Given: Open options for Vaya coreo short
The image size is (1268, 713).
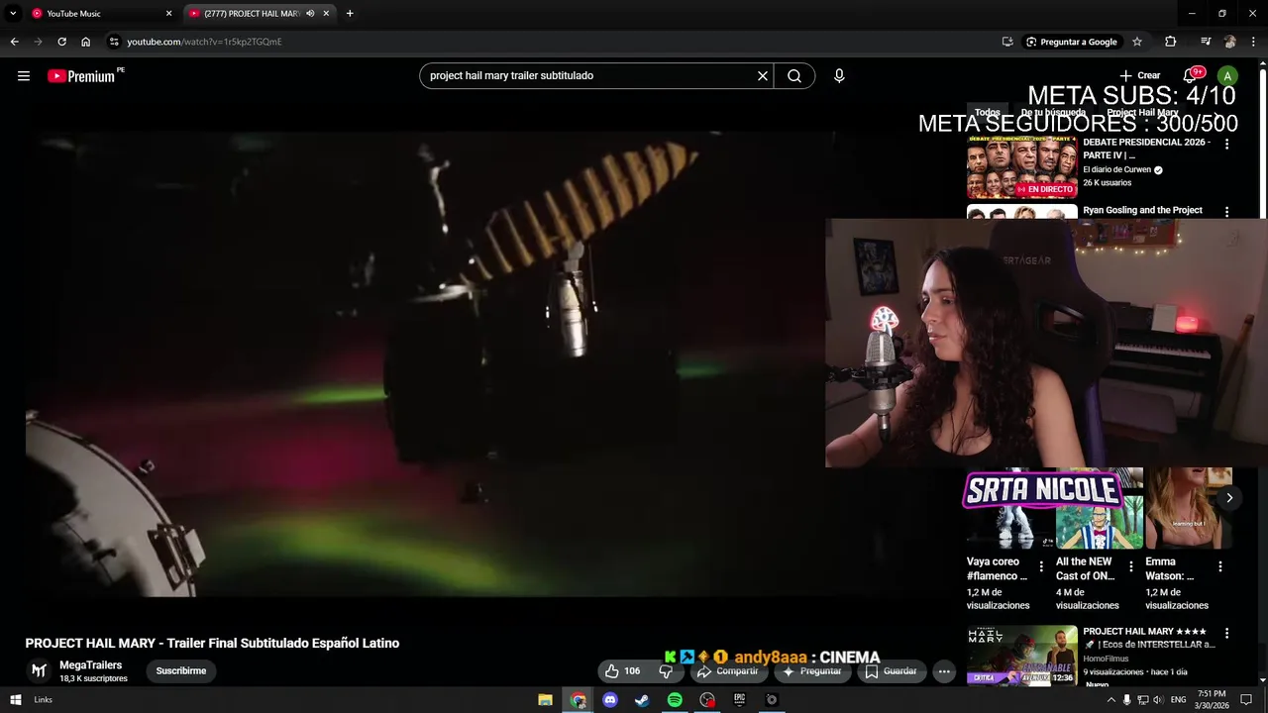Looking at the screenshot, I should coord(1041,566).
